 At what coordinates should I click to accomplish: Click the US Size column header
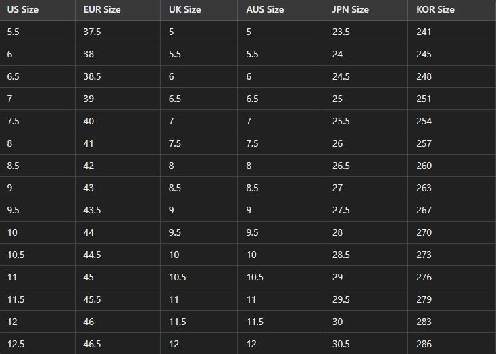point(22,10)
